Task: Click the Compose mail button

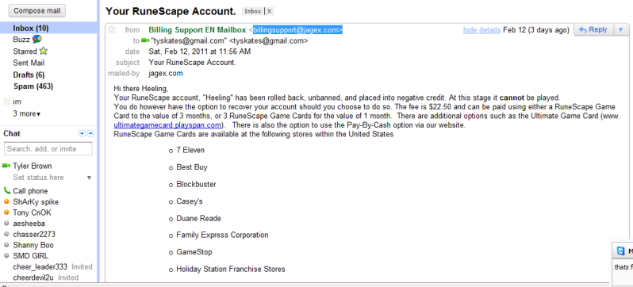Action: 37,10
